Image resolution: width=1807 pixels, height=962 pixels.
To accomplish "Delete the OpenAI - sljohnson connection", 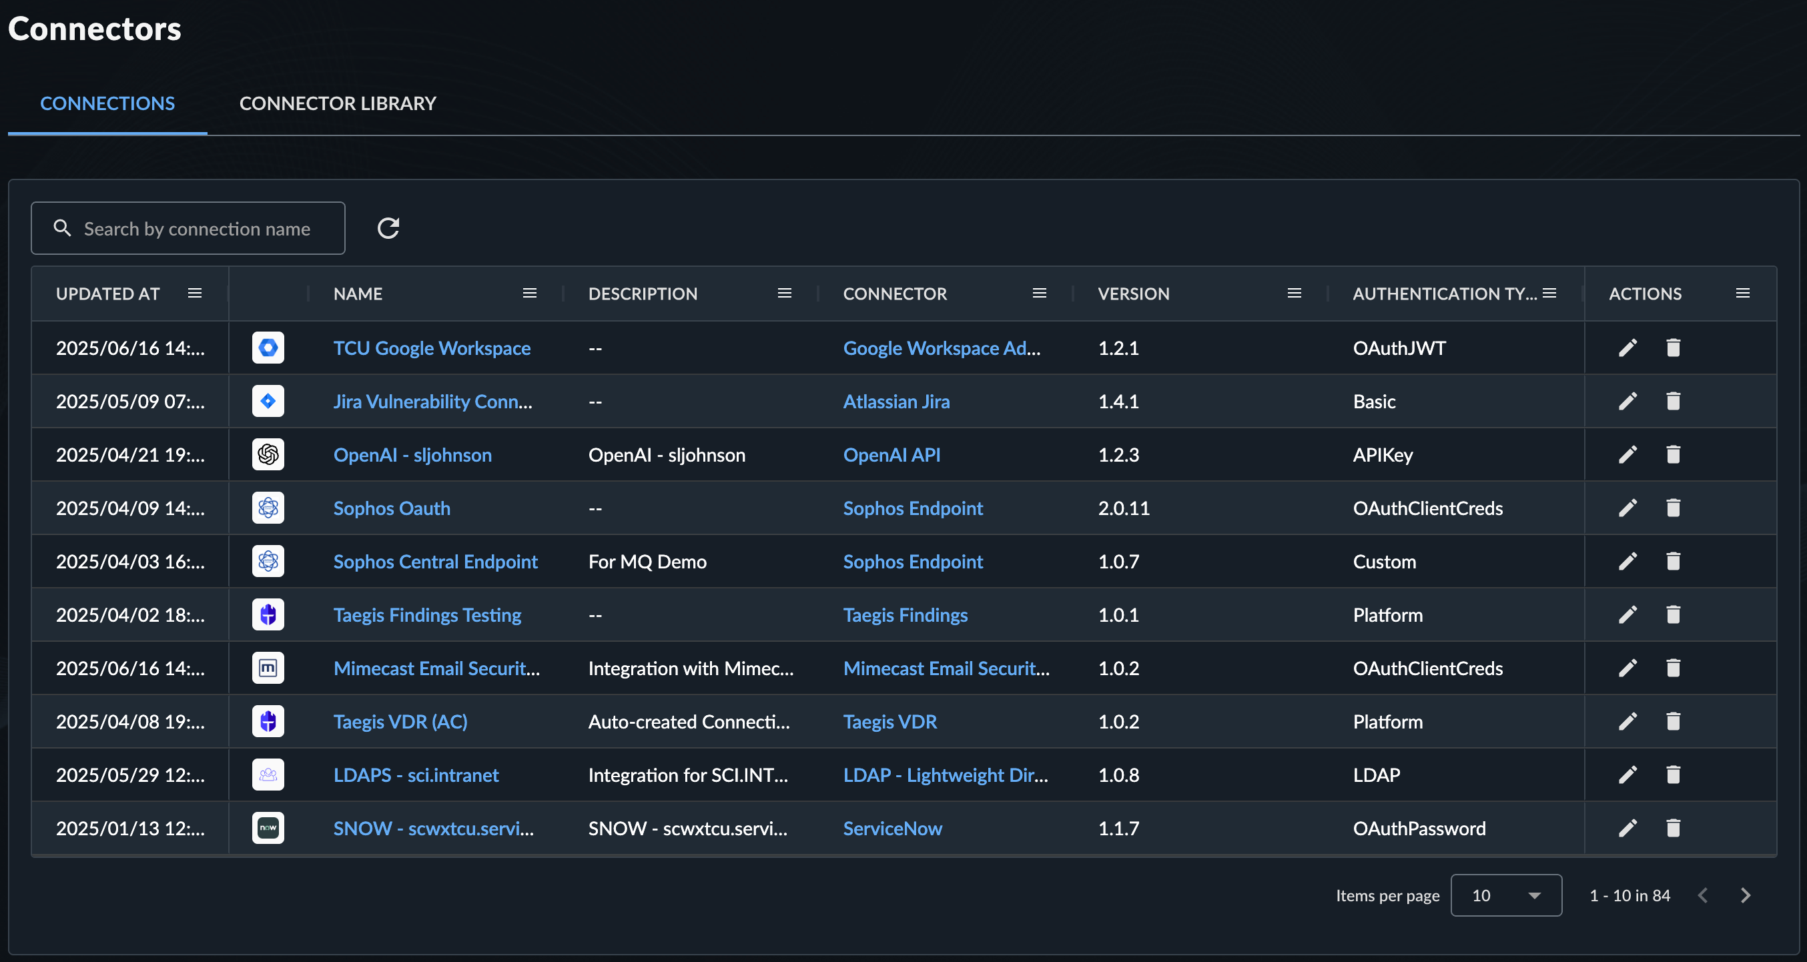I will [x=1673, y=454].
